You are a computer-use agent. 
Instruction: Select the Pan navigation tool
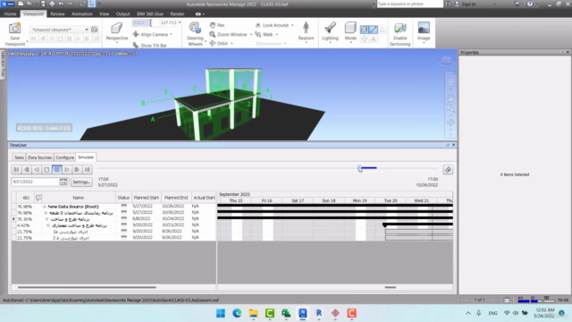[x=217, y=25]
